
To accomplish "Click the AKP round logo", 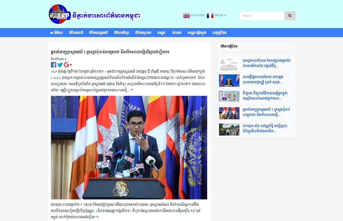I will tap(60, 14).
